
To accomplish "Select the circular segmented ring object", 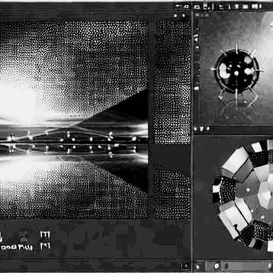I will (243, 194).
